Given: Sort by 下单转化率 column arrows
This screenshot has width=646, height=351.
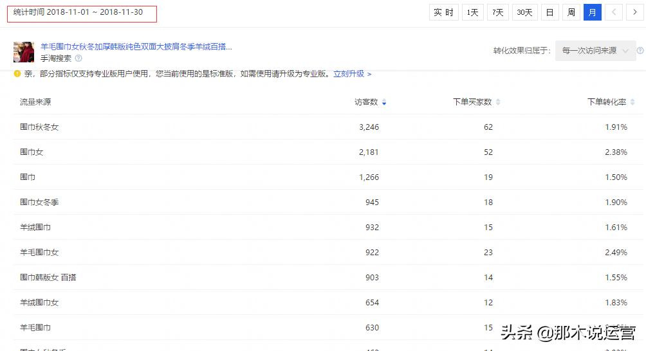Looking at the screenshot, I should tap(632, 102).
